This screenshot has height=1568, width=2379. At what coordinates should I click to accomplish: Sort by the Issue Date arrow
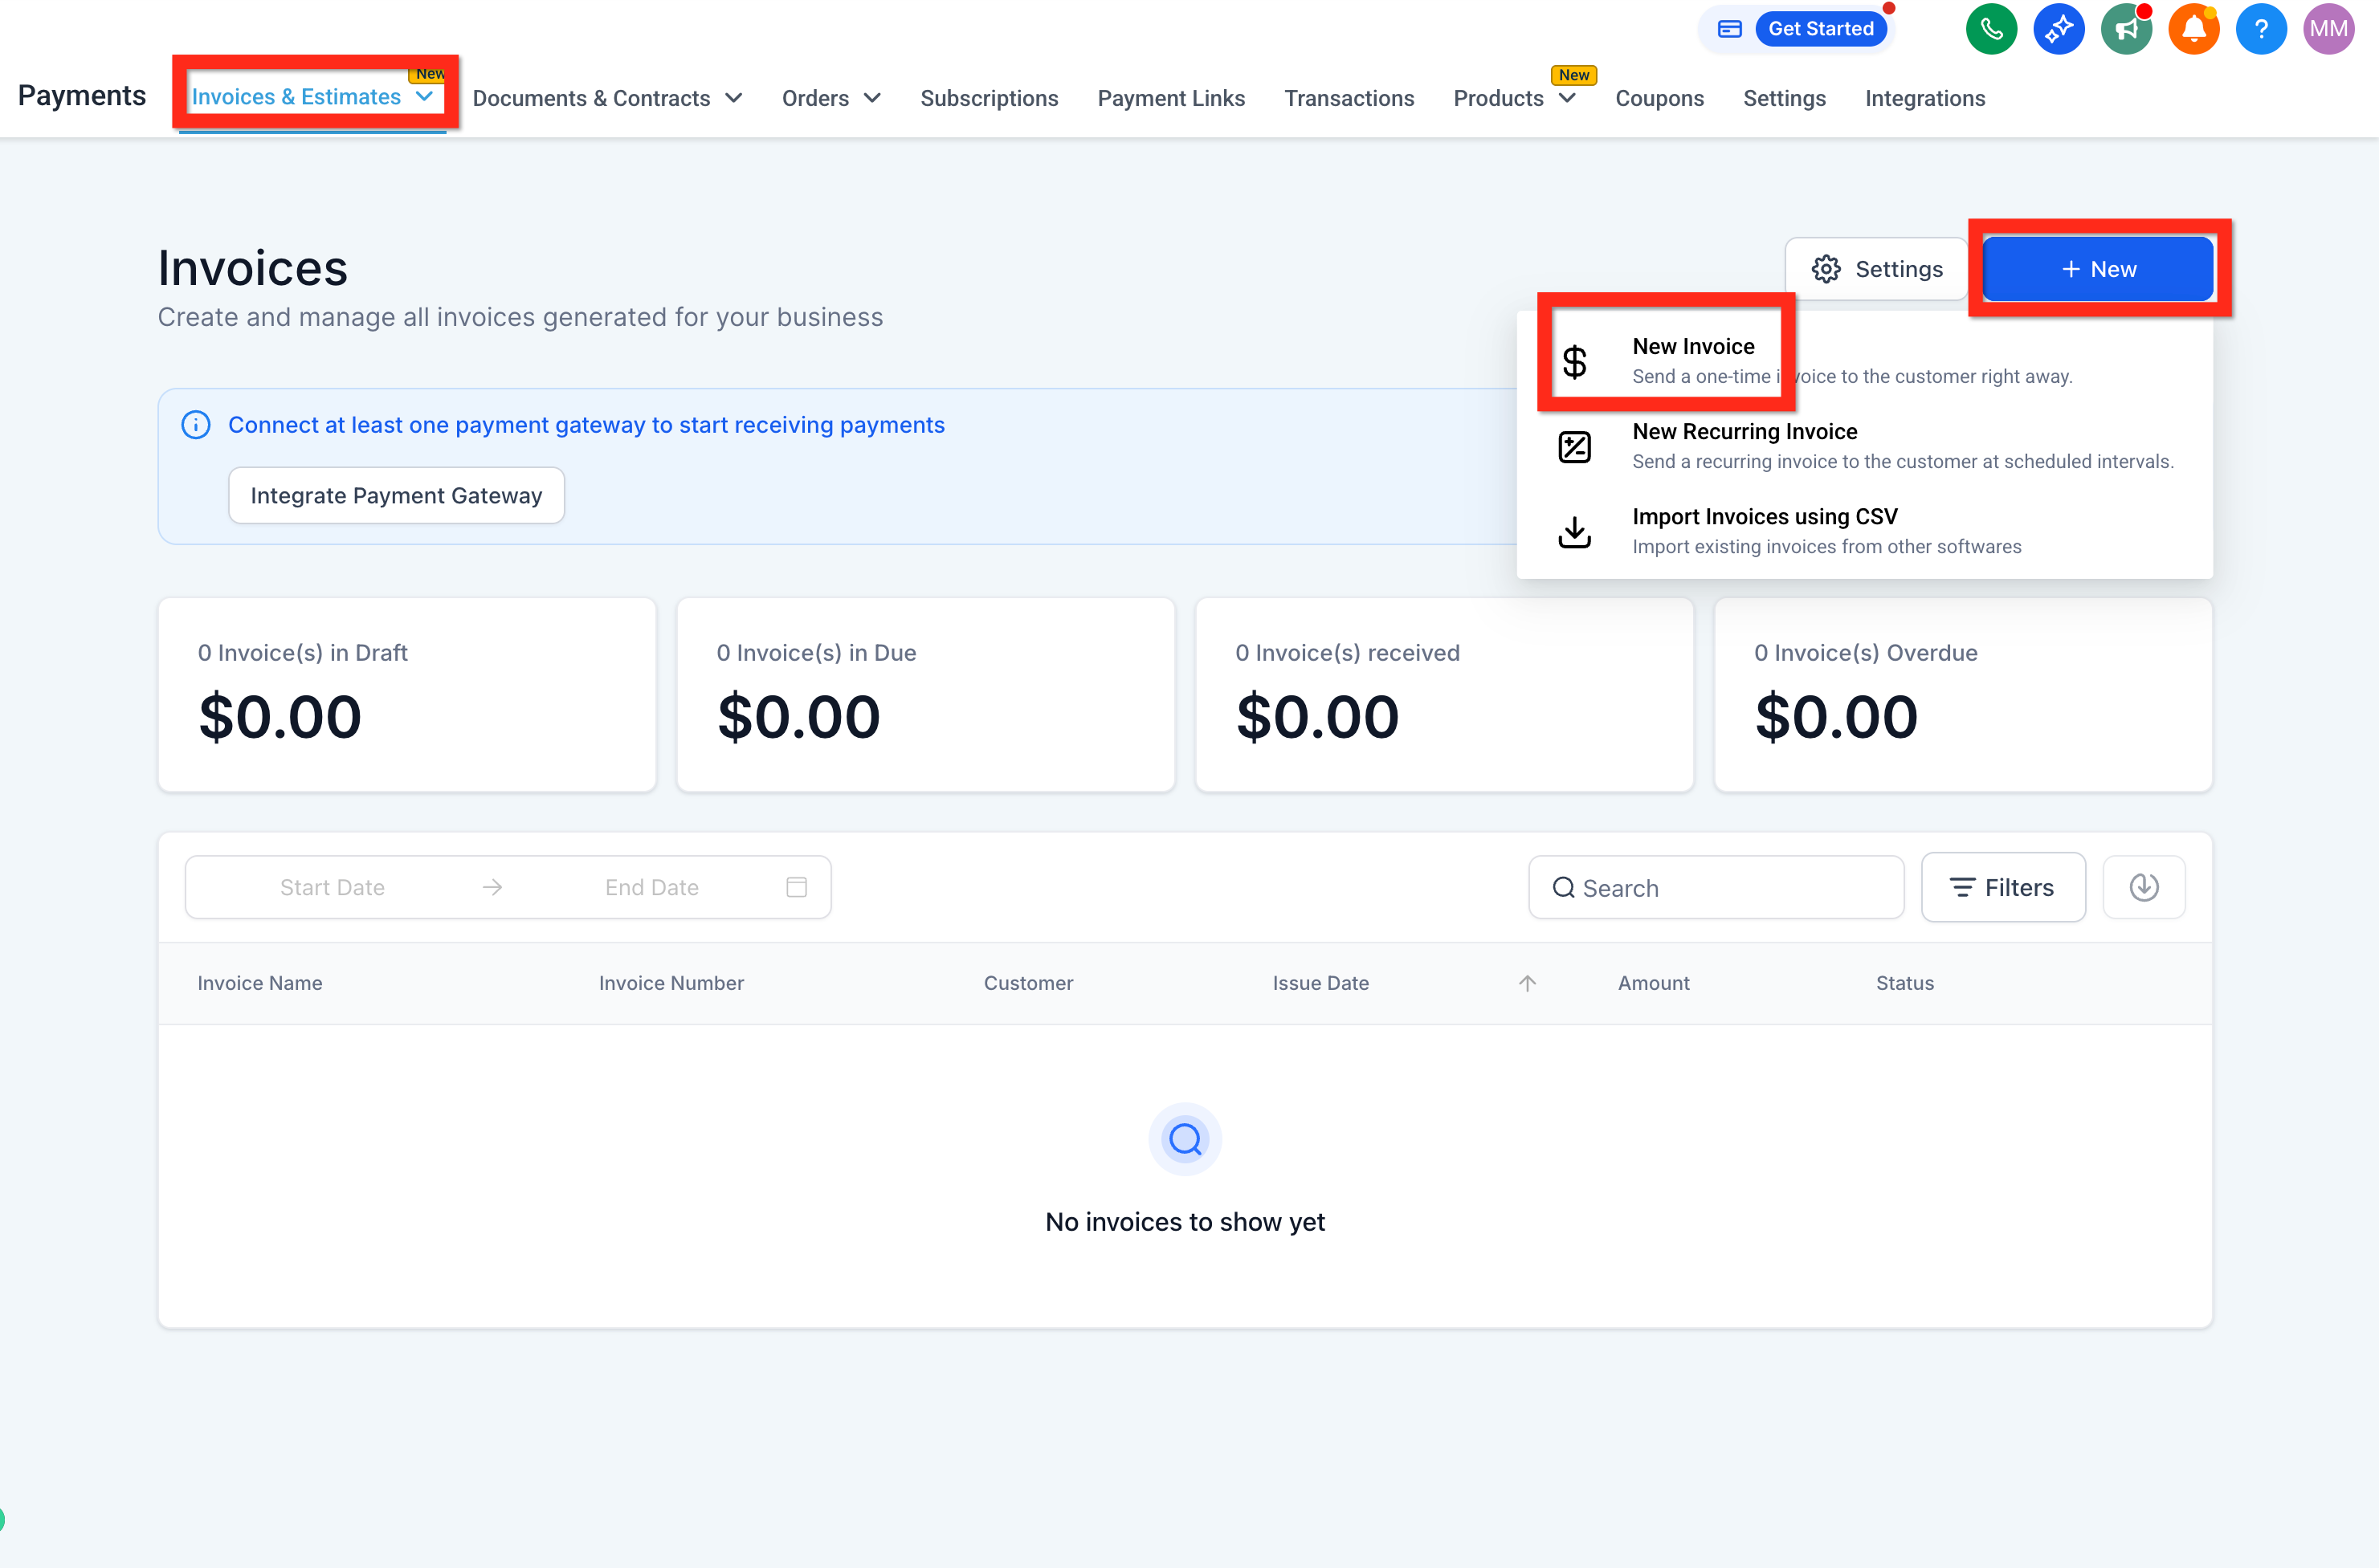coord(1527,983)
